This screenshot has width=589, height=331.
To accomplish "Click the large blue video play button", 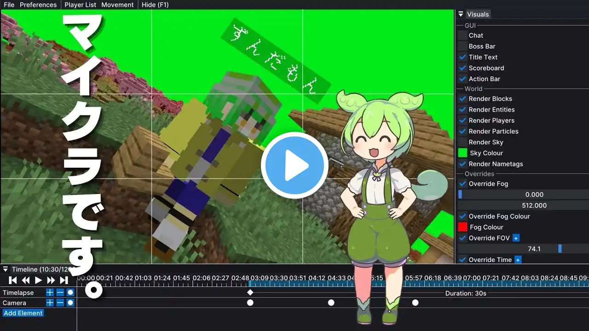I will tap(294, 165).
